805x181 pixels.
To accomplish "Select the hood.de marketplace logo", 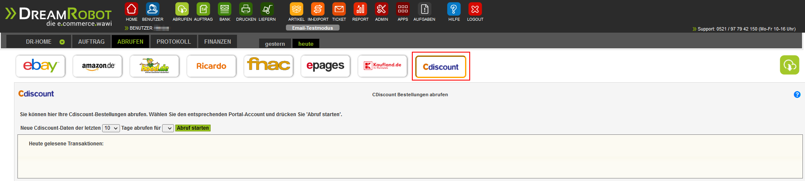I will click(154, 66).
